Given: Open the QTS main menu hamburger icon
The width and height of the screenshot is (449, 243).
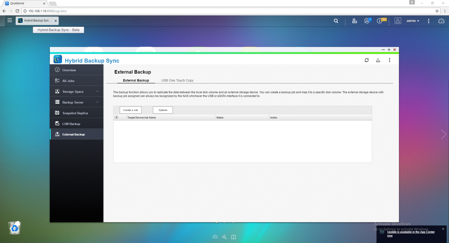Looking at the screenshot, I should [x=10, y=20].
